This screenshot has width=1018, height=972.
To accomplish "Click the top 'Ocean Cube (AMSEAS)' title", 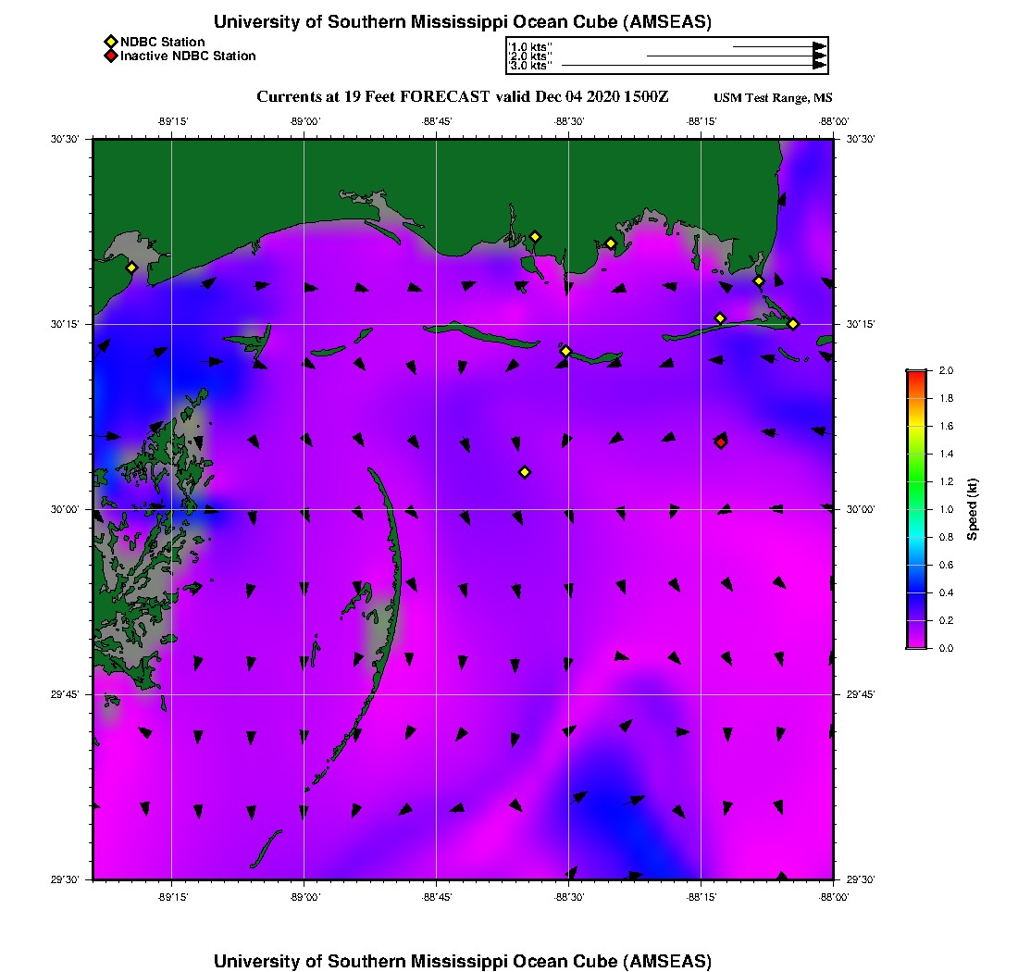I will (x=463, y=22).
